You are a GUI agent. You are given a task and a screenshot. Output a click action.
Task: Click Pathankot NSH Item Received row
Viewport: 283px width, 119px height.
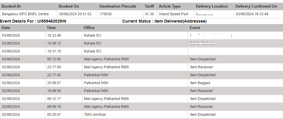141,91
